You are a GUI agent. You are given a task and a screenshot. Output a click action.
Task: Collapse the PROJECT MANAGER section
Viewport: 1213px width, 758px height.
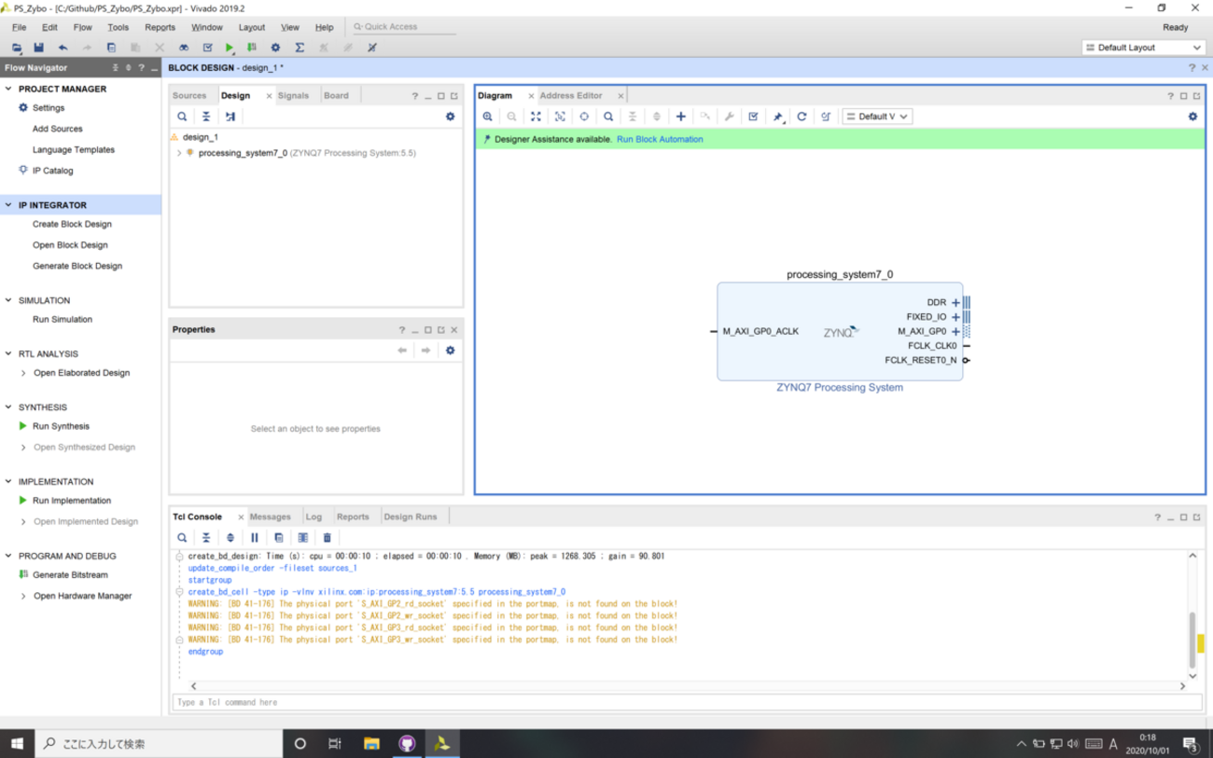point(9,90)
